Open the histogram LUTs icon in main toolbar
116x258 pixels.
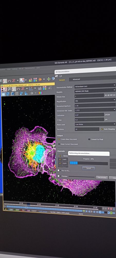[31, 80]
